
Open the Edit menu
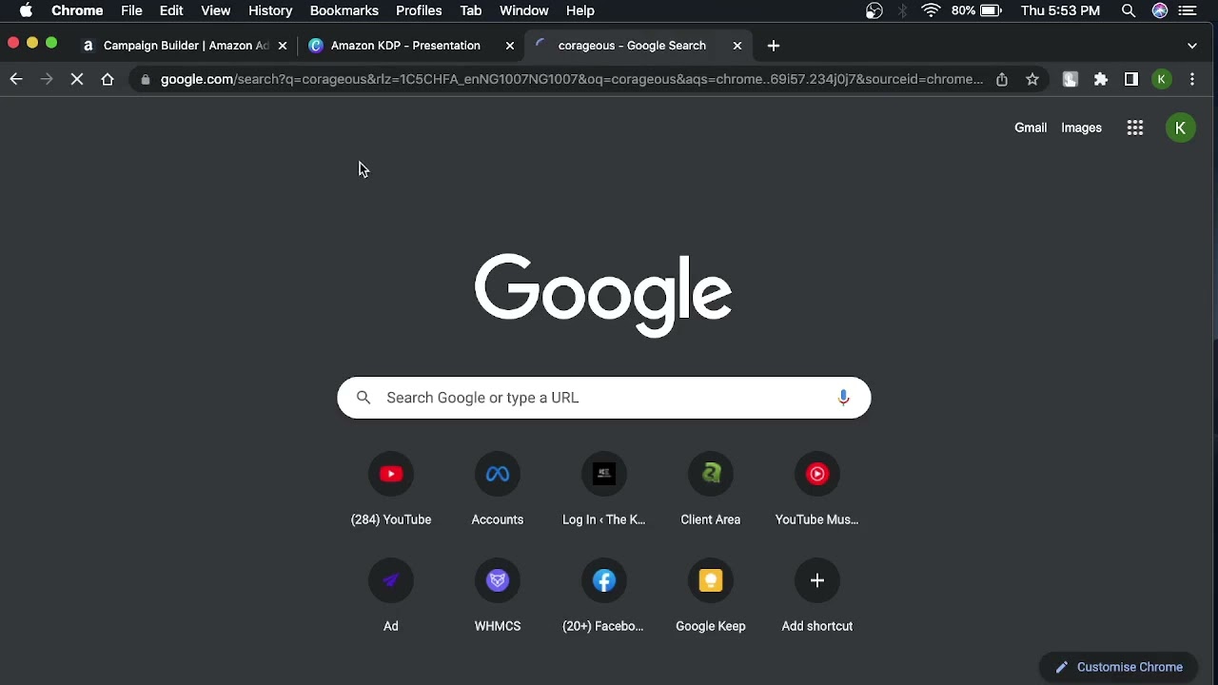click(x=171, y=10)
